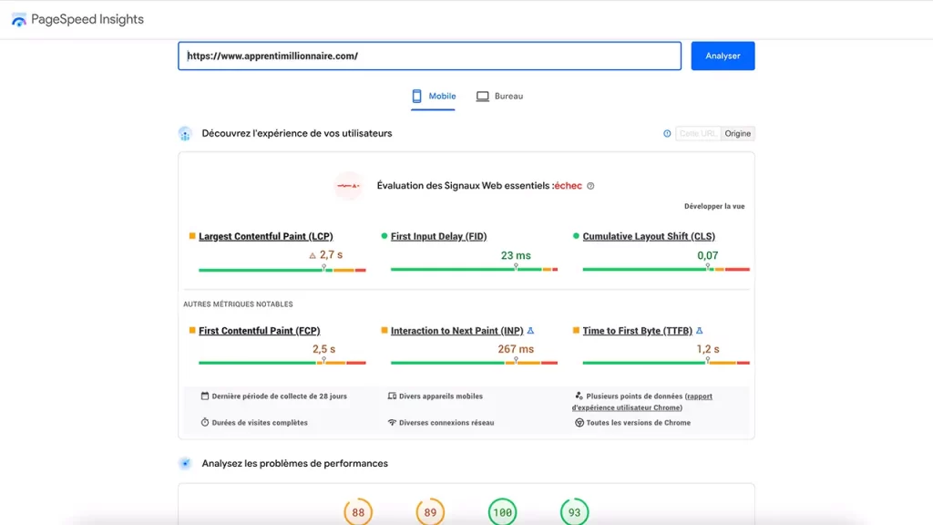Click the INP value 267 ms
This screenshot has height=525, width=933.
pos(516,349)
